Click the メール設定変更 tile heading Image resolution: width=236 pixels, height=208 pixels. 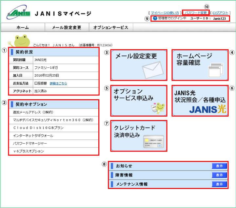(x=136, y=56)
